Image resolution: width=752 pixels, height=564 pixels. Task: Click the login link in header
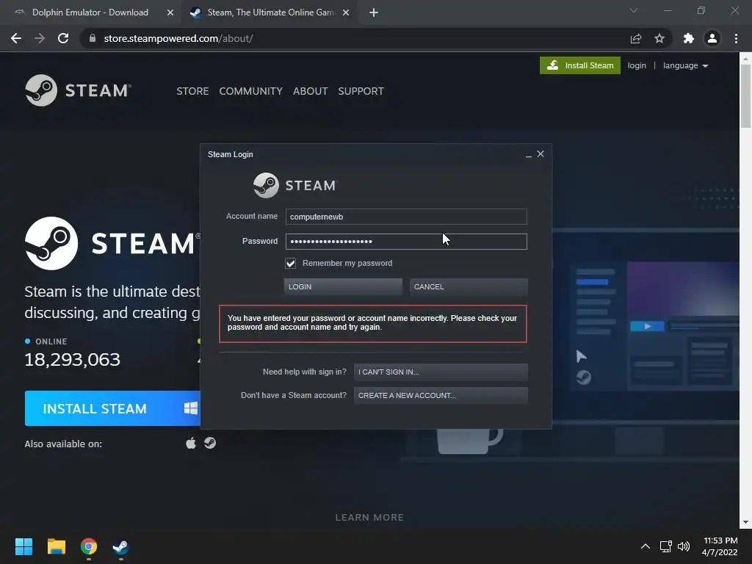click(x=637, y=65)
